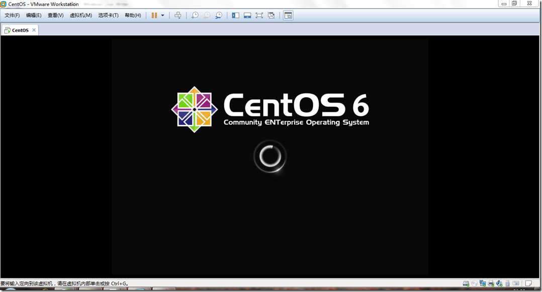Screen dimensions: 542x292
Task: Enter full screen mode
Action: coord(259,15)
